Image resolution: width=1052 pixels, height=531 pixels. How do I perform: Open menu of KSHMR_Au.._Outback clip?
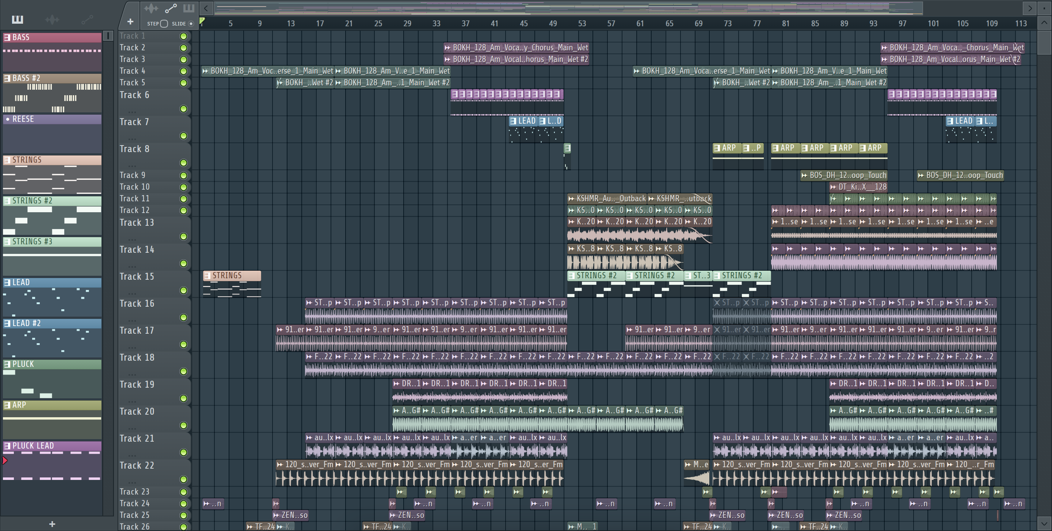click(571, 199)
